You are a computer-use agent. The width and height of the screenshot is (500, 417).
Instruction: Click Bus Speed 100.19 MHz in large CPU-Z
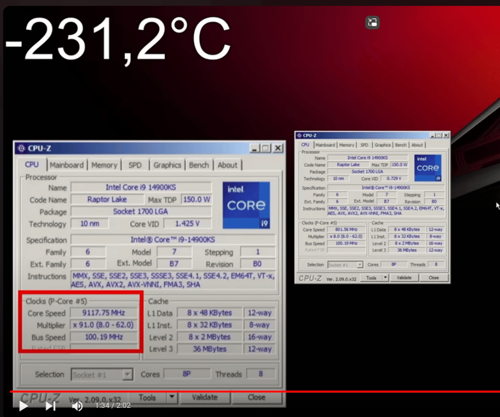[x=104, y=337]
